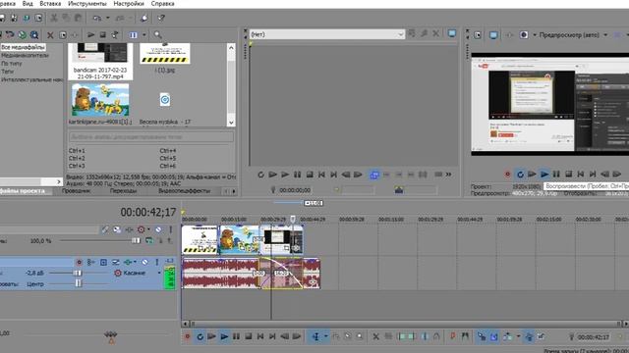
Task: Click the Undo arrow icon
Action: pos(97,18)
